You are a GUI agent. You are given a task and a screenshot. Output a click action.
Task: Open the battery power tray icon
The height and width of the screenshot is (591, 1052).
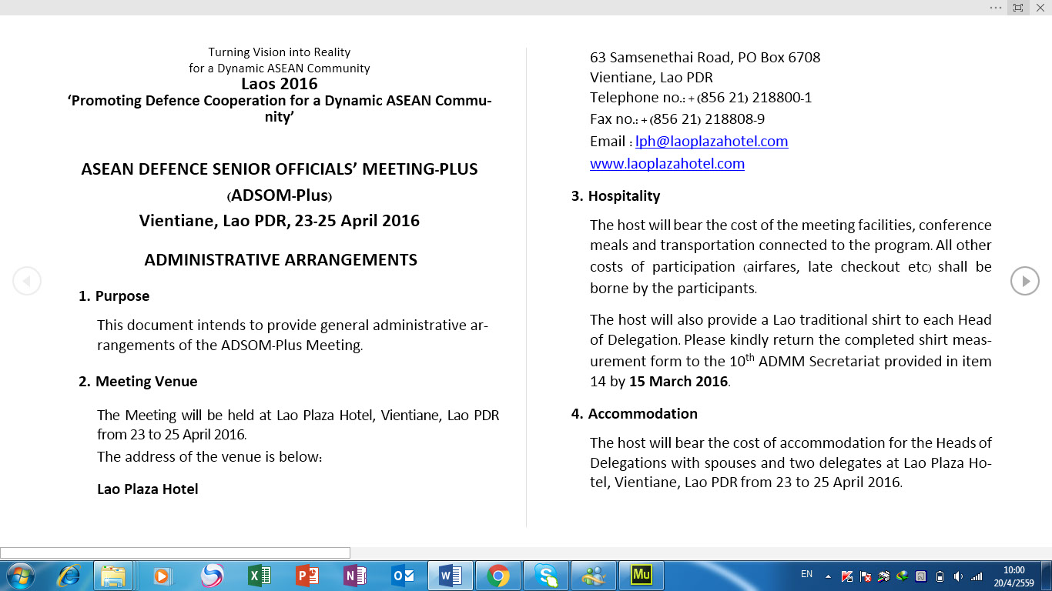tap(940, 576)
